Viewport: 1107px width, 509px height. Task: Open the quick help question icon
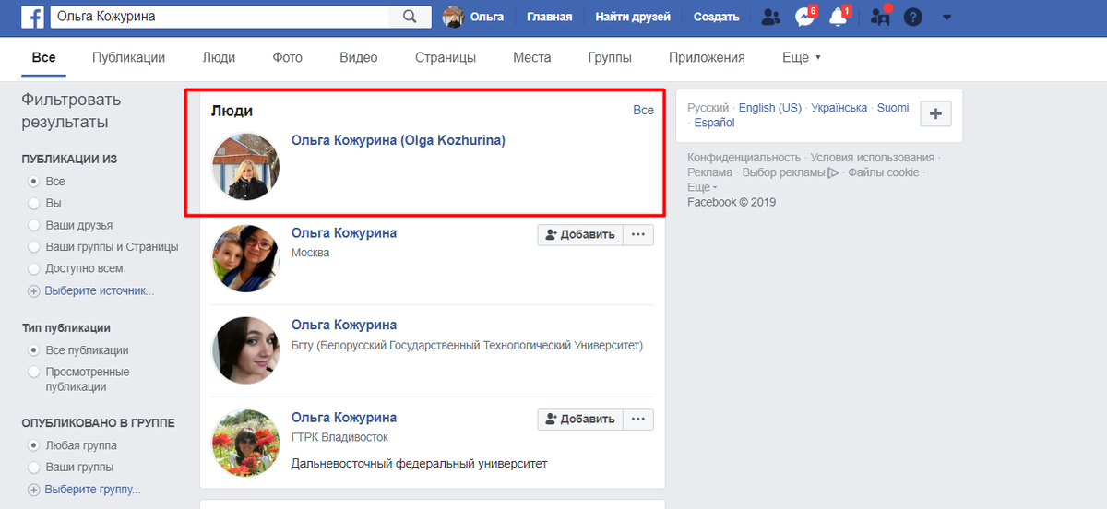point(913,17)
